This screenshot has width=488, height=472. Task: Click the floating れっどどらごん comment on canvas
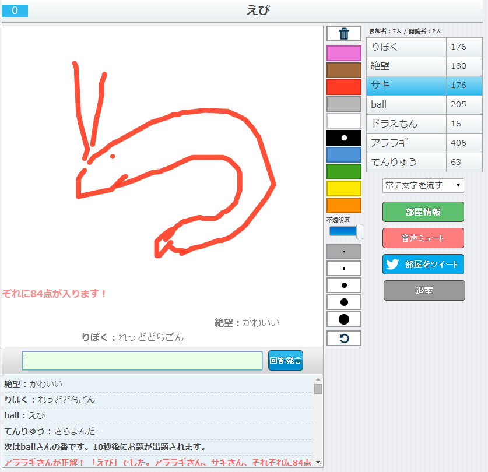[132, 337]
